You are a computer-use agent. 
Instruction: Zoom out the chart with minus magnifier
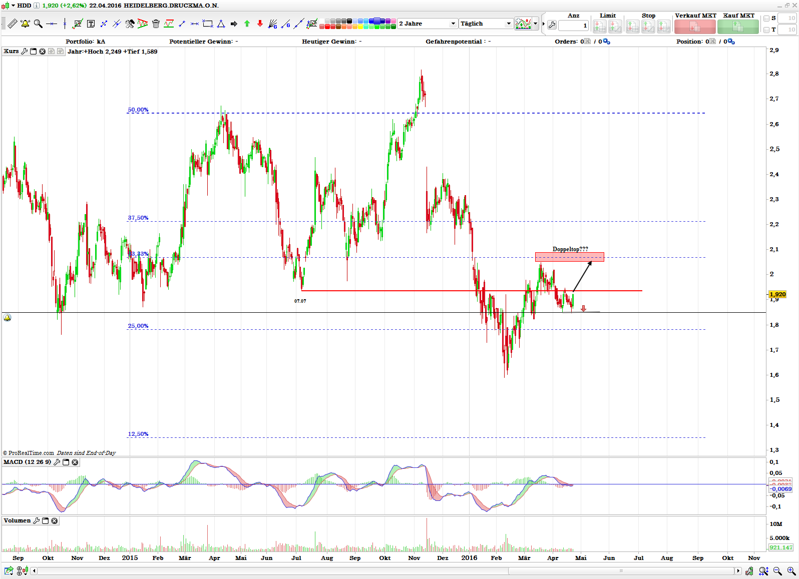pyautogui.click(x=777, y=570)
